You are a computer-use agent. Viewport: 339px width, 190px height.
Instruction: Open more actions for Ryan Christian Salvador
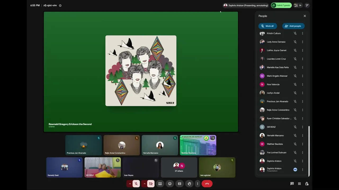(302, 118)
